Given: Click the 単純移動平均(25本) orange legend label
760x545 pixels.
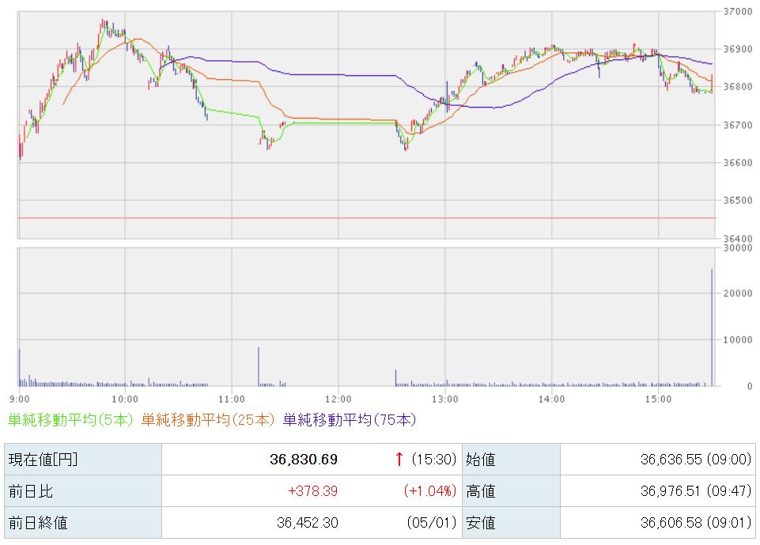Looking at the screenshot, I should pyautogui.click(x=208, y=419).
